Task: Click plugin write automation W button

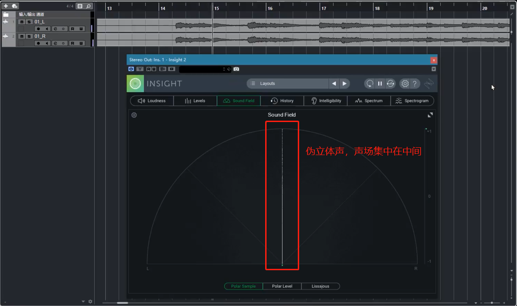Action: tap(153, 69)
